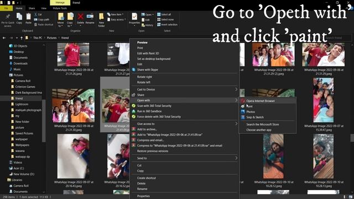
Task: Open the Picture Tools tab
Action: tap(60, 8)
